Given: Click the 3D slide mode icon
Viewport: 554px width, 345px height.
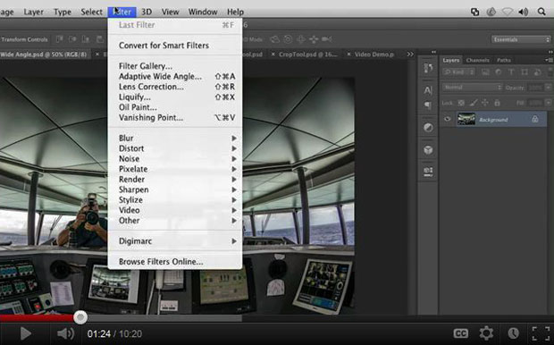Looking at the screenshot, I should click(314, 39).
